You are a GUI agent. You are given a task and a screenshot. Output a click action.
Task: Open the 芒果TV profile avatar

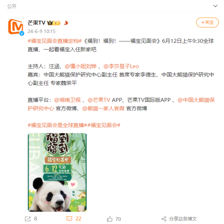tap(15, 27)
